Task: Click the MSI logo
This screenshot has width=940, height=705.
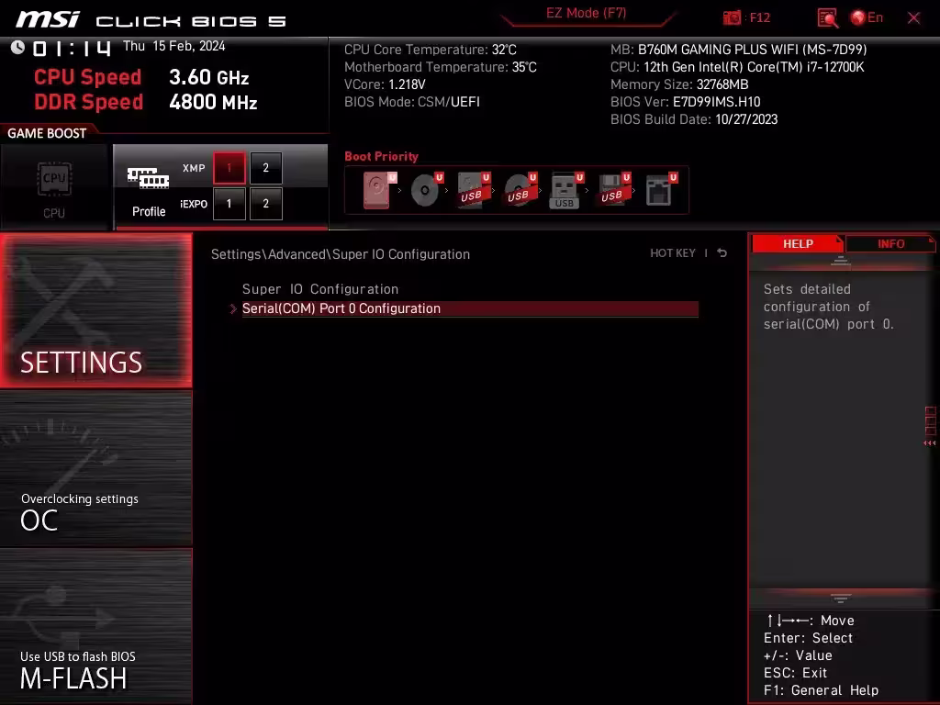Action: tap(48, 20)
